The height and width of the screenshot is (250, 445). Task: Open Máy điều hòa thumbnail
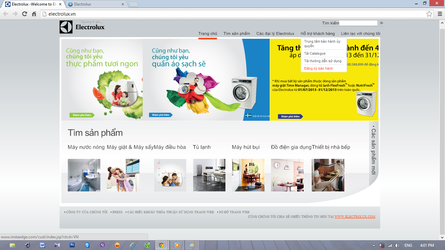click(170, 175)
